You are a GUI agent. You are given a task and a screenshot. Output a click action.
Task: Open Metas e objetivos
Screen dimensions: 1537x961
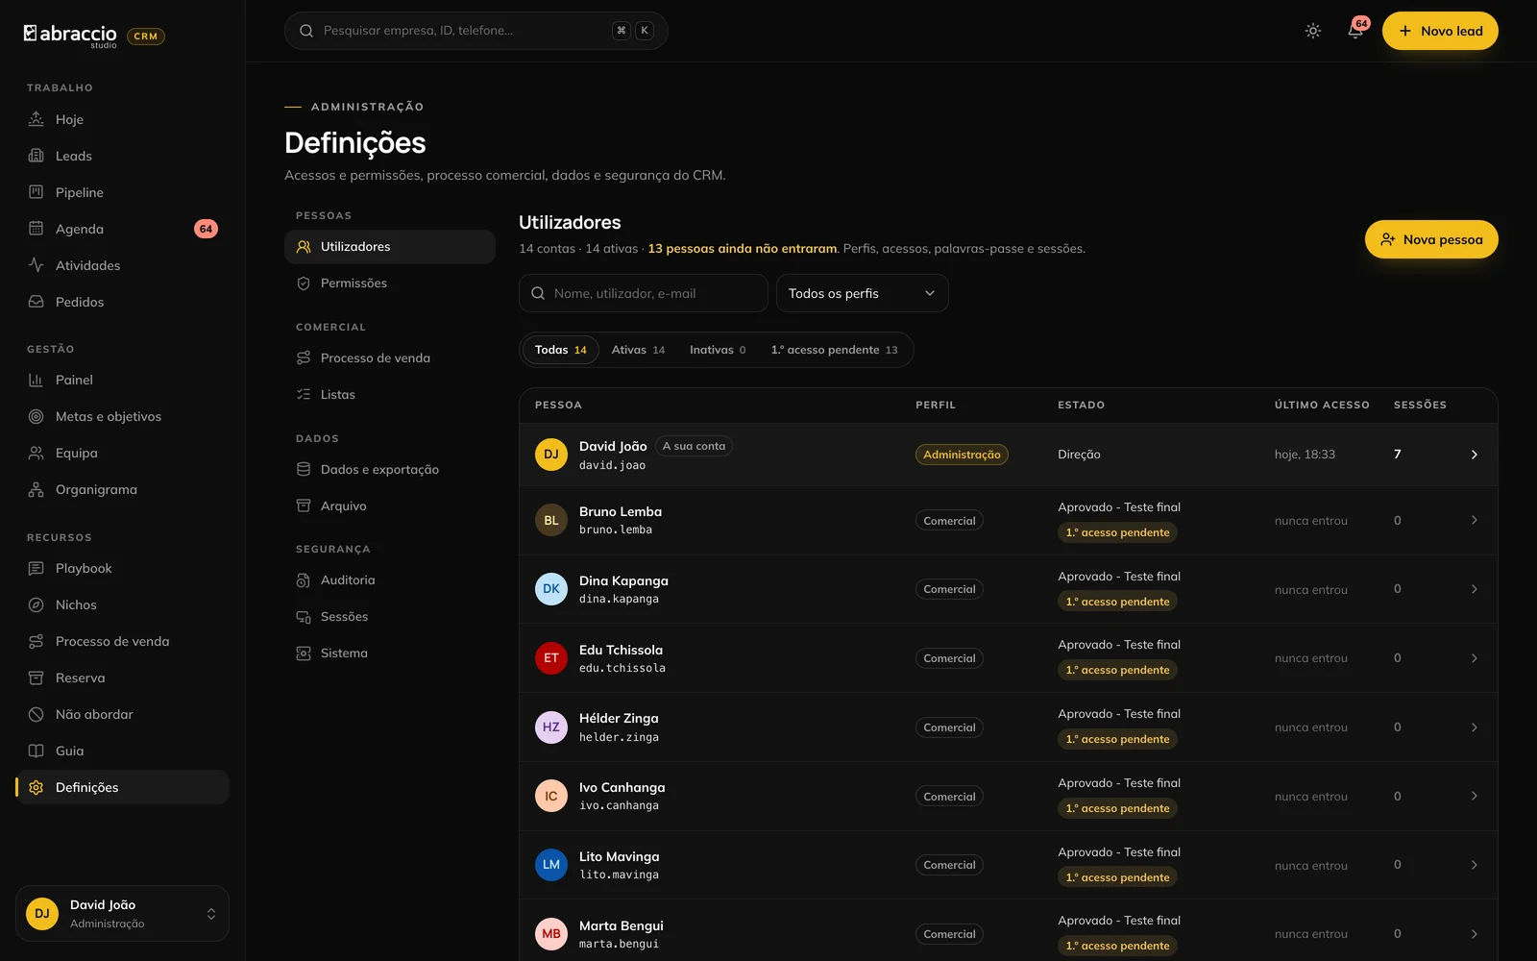click(x=122, y=416)
